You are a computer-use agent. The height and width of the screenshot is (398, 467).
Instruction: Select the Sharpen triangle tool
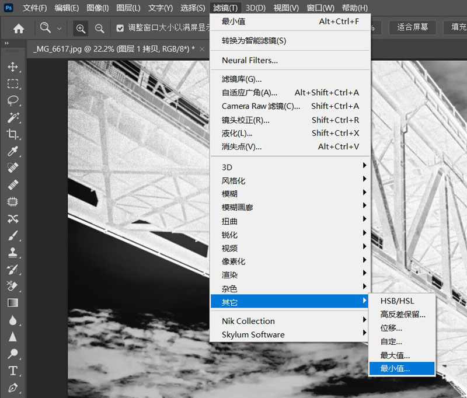tap(13, 337)
